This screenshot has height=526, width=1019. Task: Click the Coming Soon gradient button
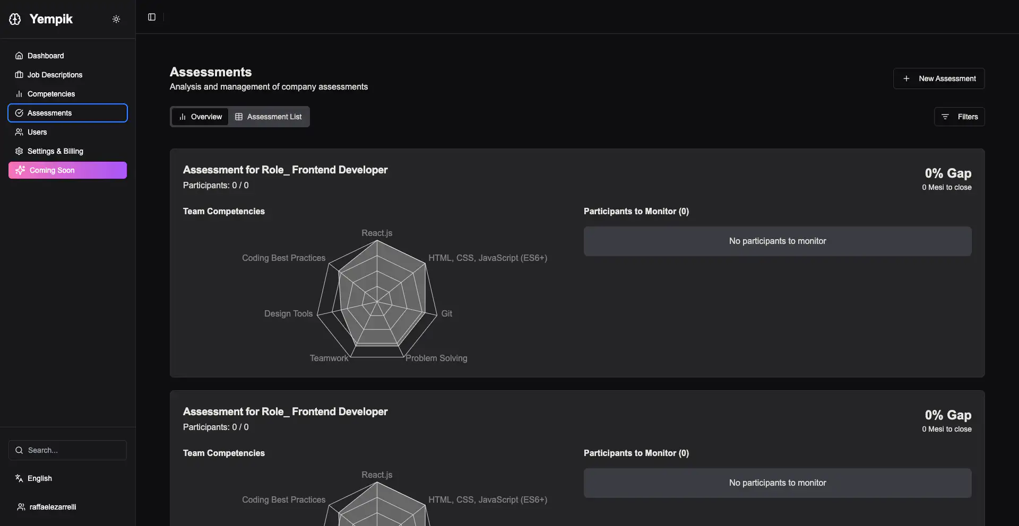pyautogui.click(x=67, y=170)
